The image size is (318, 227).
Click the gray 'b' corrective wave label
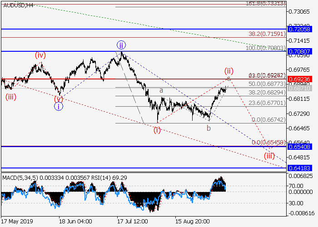209,128
